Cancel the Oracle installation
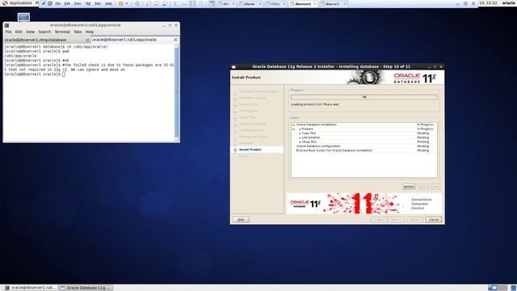This screenshot has height=291, width=517. [x=433, y=220]
